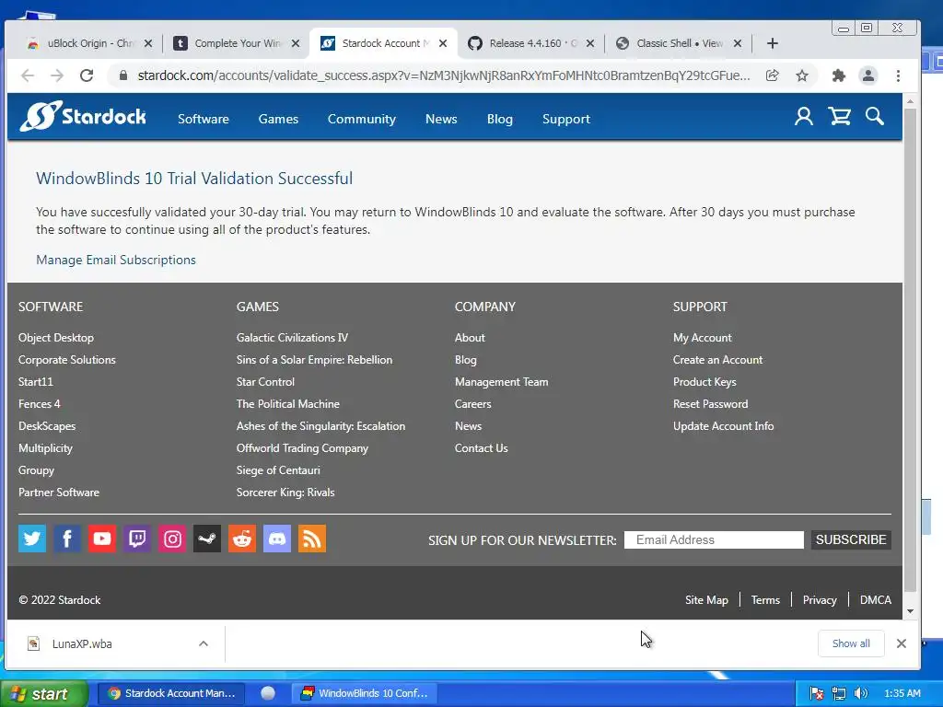
Task: Open the Site Map footer link
Action: (x=706, y=600)
